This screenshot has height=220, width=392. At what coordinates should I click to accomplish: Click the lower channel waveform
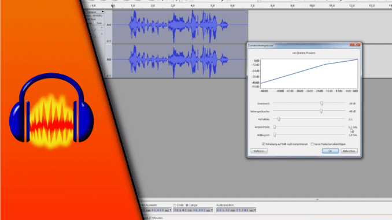tap(180, 61)
